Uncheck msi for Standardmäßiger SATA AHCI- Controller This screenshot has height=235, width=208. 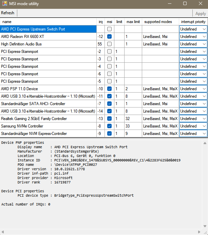point(110,104)
